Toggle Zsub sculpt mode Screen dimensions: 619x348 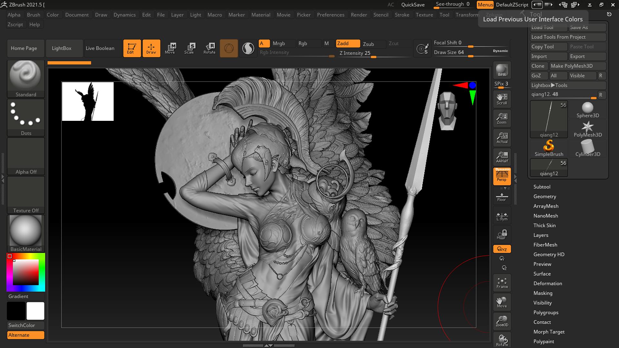pos(373,44)
